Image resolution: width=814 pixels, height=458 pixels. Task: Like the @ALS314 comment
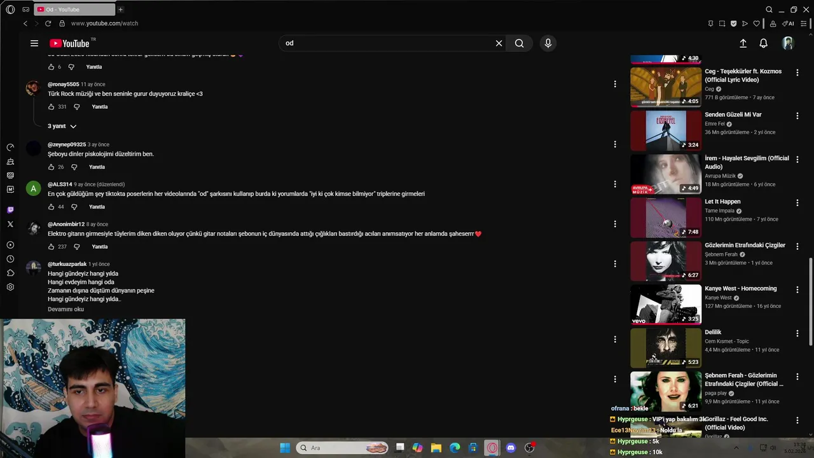pos(52,207)
